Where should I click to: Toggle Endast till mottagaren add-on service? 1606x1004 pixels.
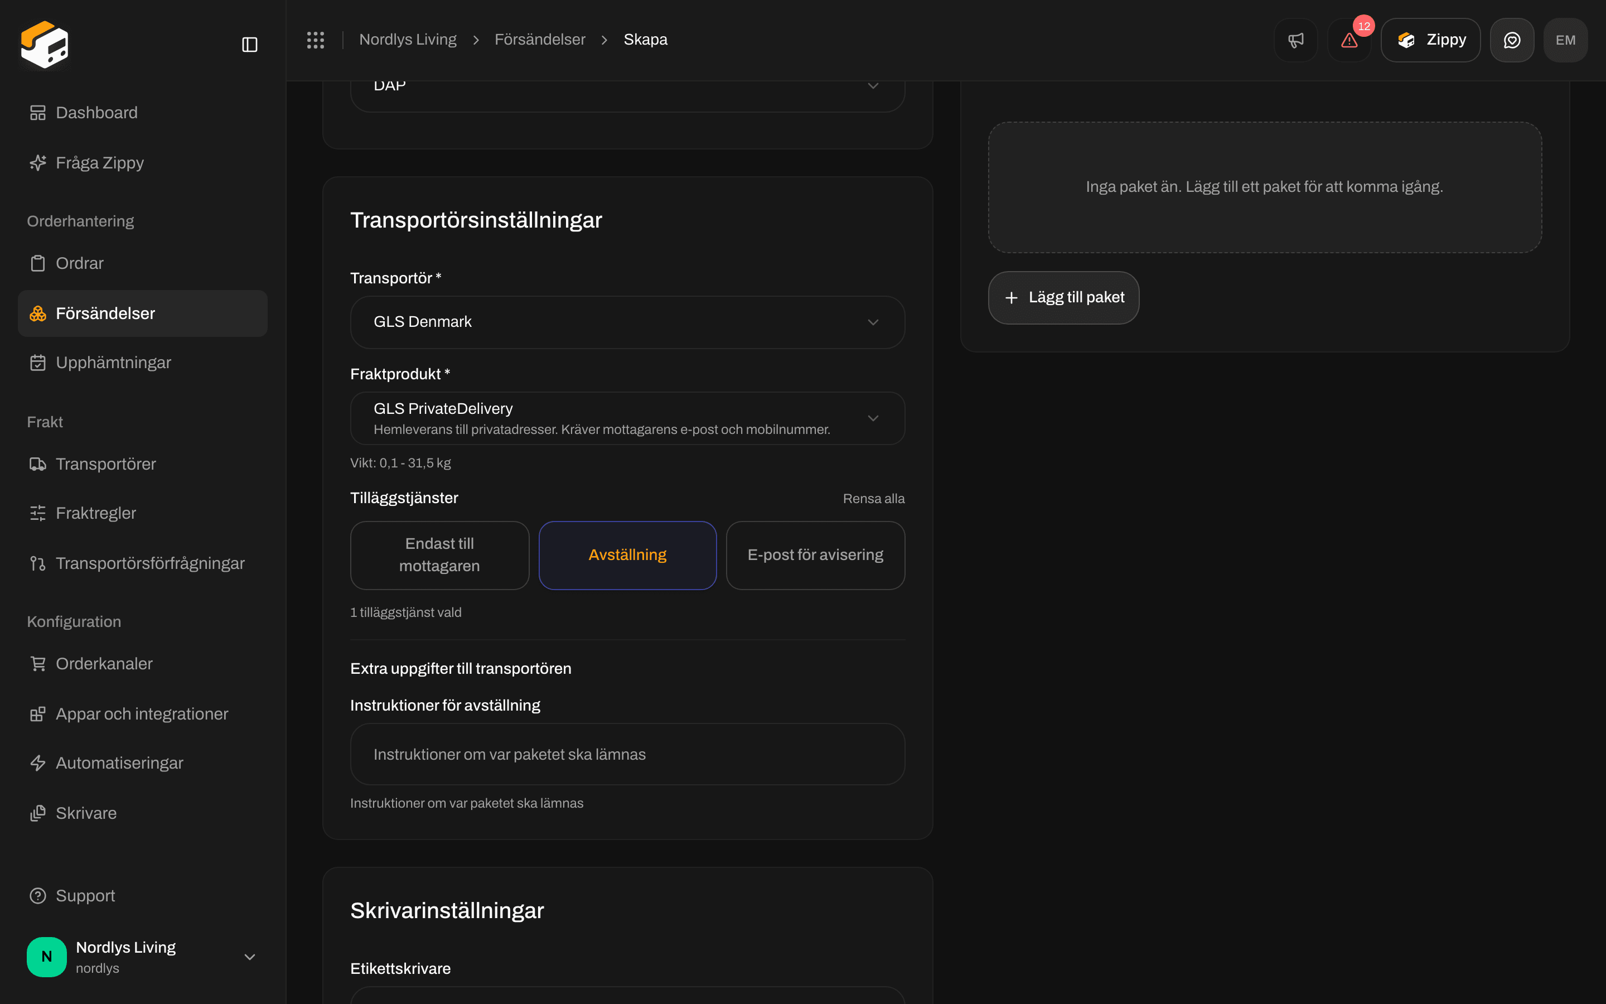coord(439,555)
